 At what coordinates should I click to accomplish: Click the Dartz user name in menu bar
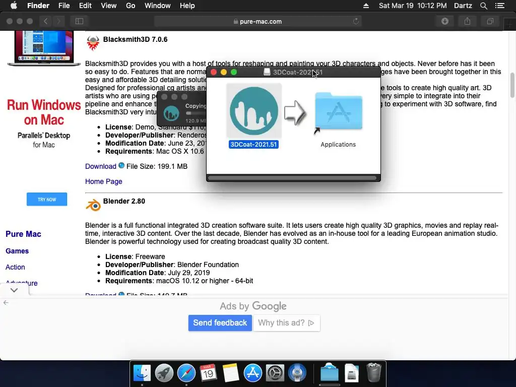[463, 6]
